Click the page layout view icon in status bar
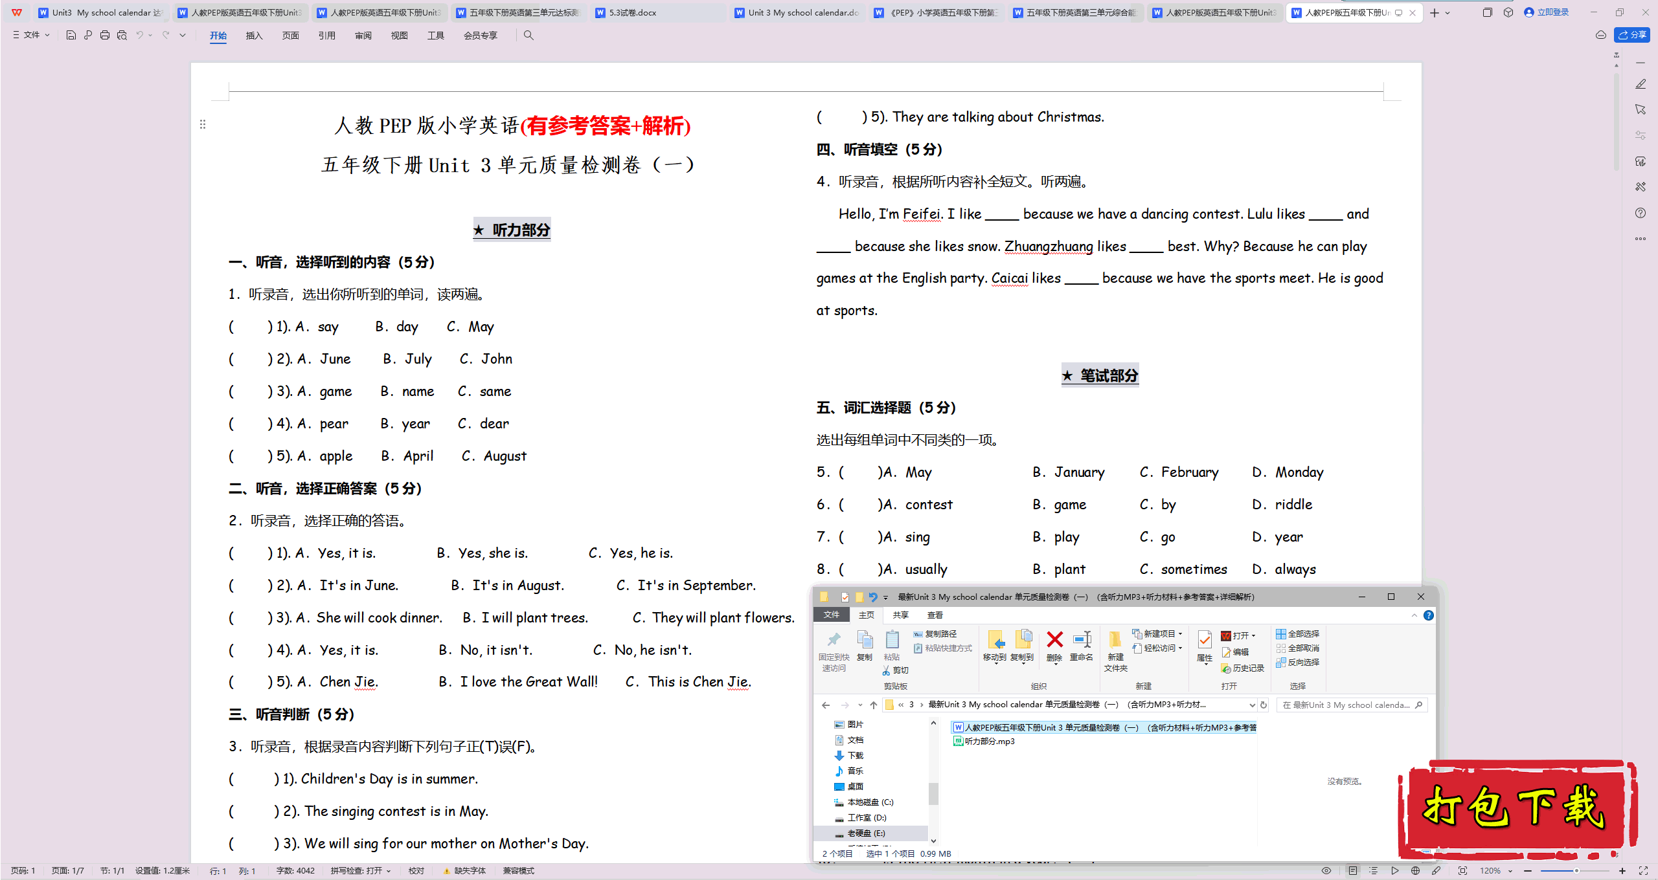The width and height of the screenshot is (1658, 880). point(1353,870)
